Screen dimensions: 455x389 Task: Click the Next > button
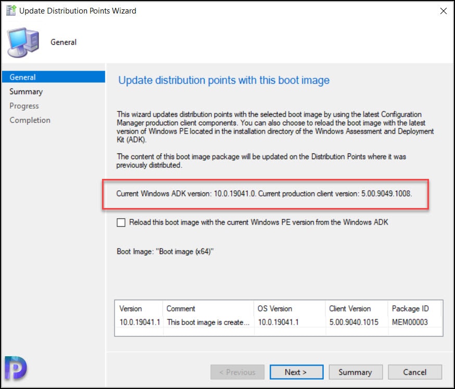(x=296, y=372)
